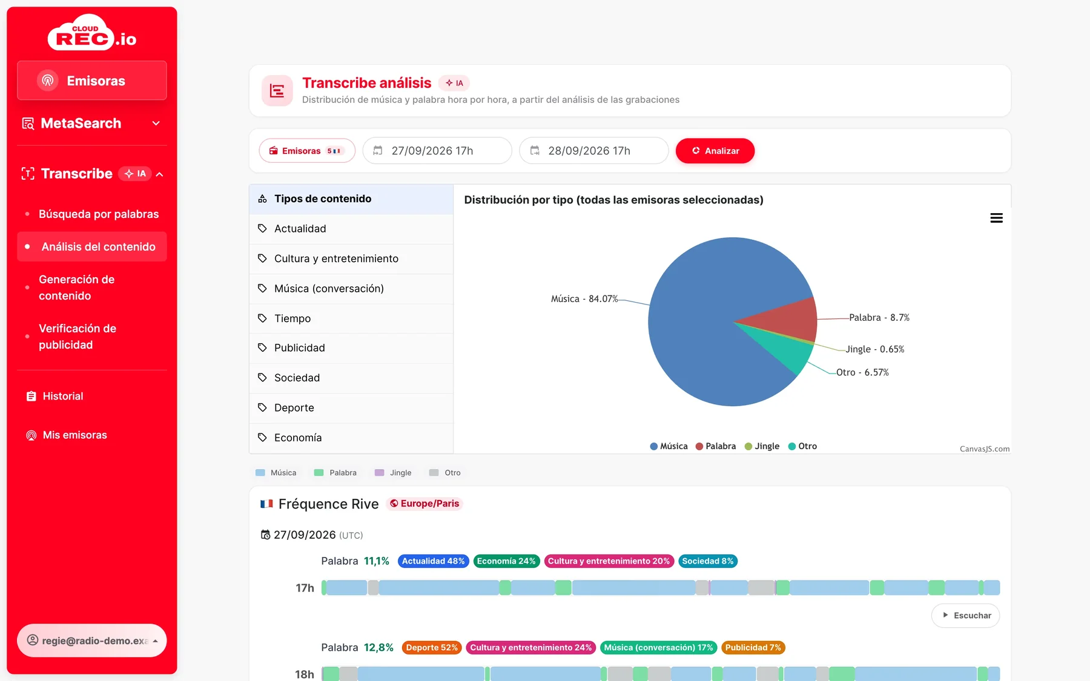Click the Deporte 52% tag
Image resolution: width=1090 pixels, height=681 pixels.
coord(432,648)
